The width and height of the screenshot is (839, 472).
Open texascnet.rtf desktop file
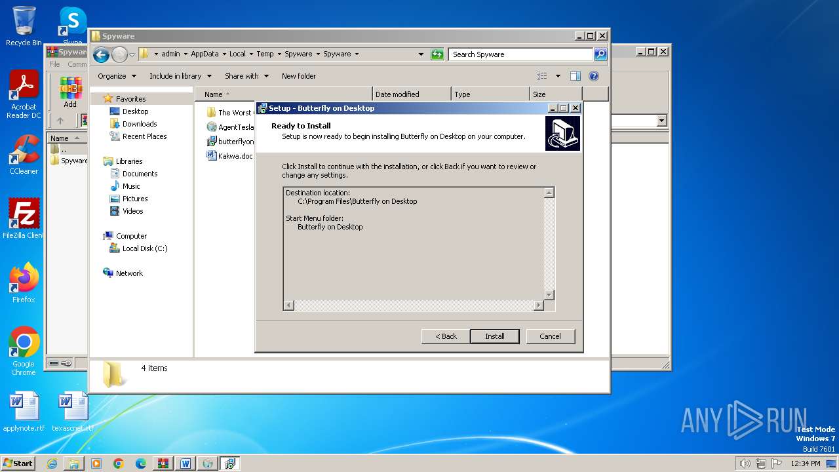coord(73,412)
